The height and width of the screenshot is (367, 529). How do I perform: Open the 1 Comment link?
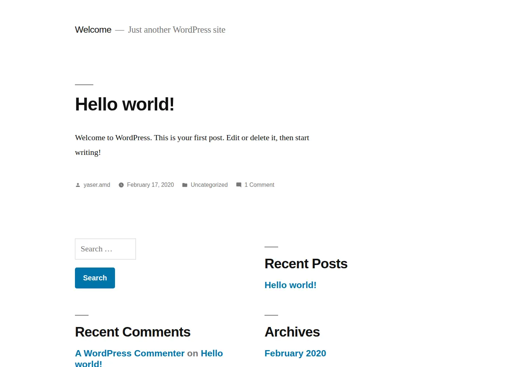click(x=259, y=185)
